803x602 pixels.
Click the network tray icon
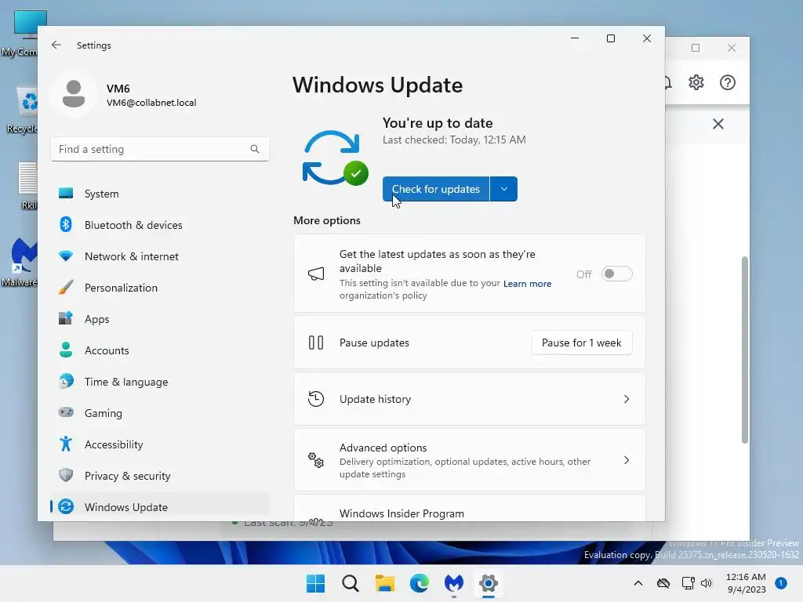pyautogui.click(x=689, y=583)
